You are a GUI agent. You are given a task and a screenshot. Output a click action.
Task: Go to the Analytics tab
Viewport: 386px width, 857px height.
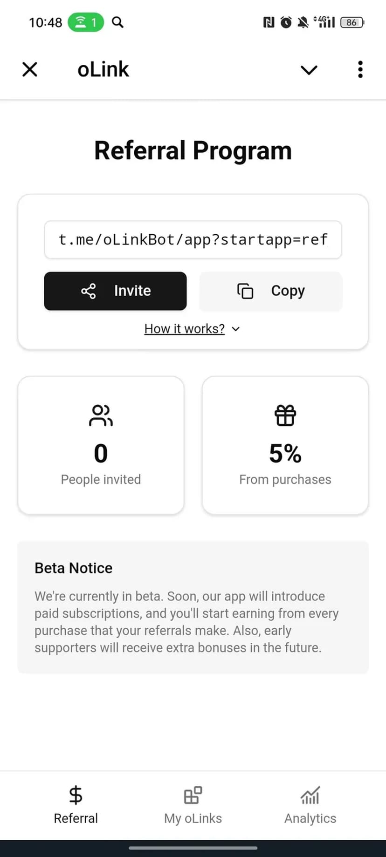(x=310, y=805)
